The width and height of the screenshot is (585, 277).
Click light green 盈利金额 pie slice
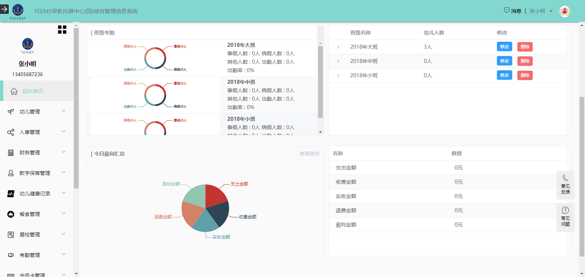(196, 195)
